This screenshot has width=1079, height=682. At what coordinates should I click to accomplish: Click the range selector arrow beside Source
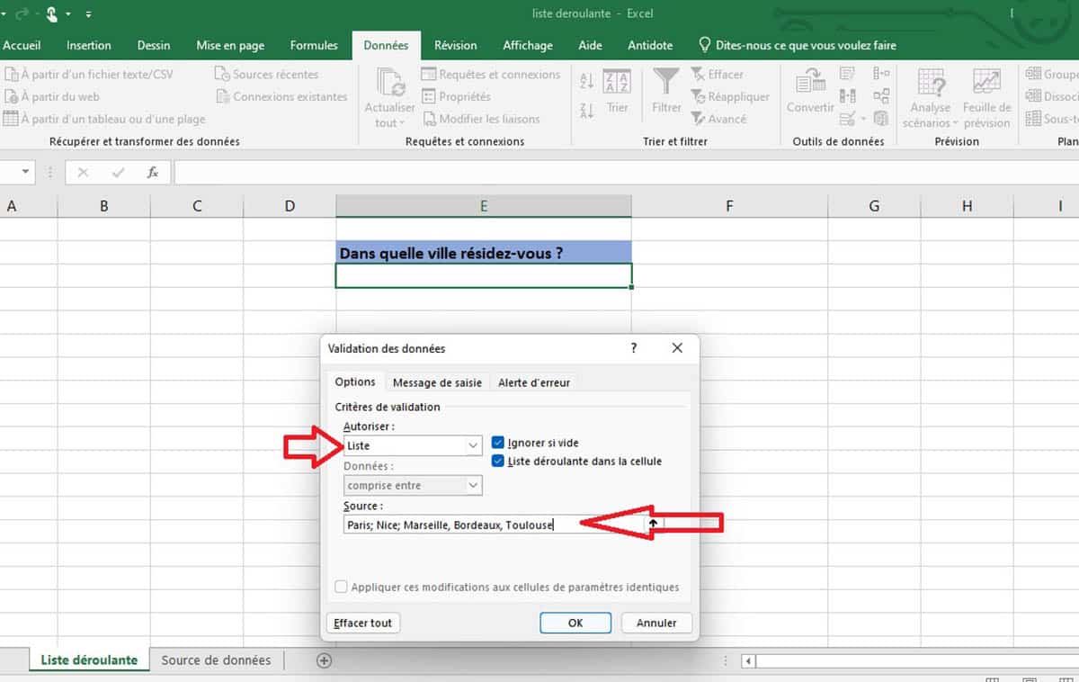click(x=654, y=525)
